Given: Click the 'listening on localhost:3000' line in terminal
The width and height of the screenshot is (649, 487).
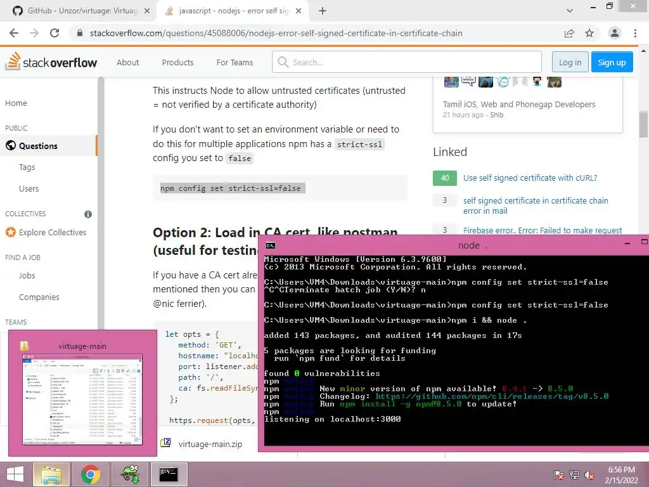Looking at the screenshot, I should pos(332,419).
